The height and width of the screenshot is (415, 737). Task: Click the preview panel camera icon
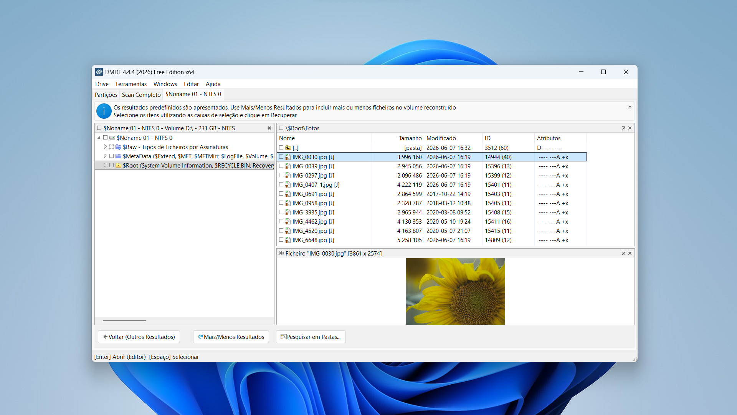281,253
